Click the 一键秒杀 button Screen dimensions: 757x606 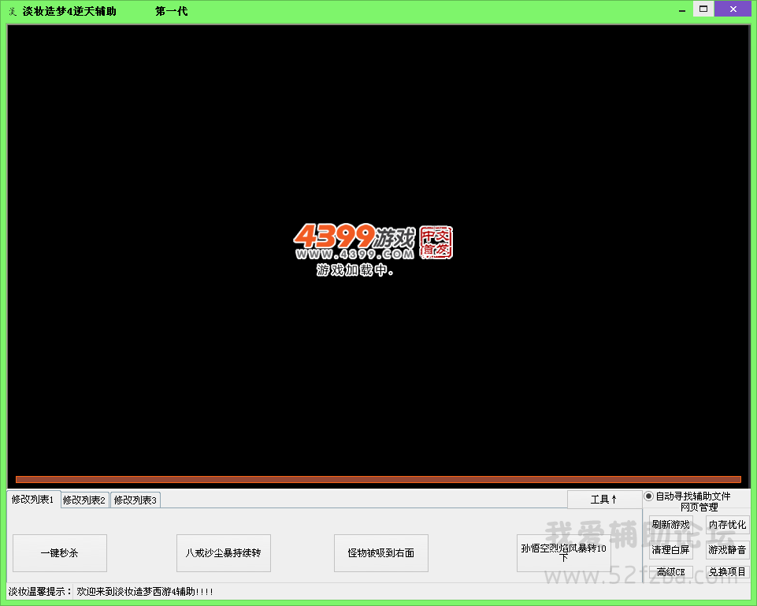point(60,553)
